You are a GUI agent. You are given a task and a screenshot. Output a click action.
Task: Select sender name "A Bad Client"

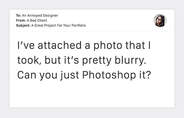click(37, 21)
